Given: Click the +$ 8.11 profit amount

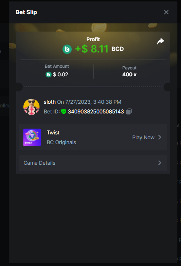Looking at the screenshot, I should [x=92, y=49].
